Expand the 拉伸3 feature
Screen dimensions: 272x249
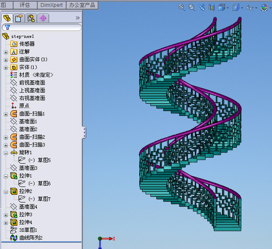pyautogui.click(x=6, y=215)
